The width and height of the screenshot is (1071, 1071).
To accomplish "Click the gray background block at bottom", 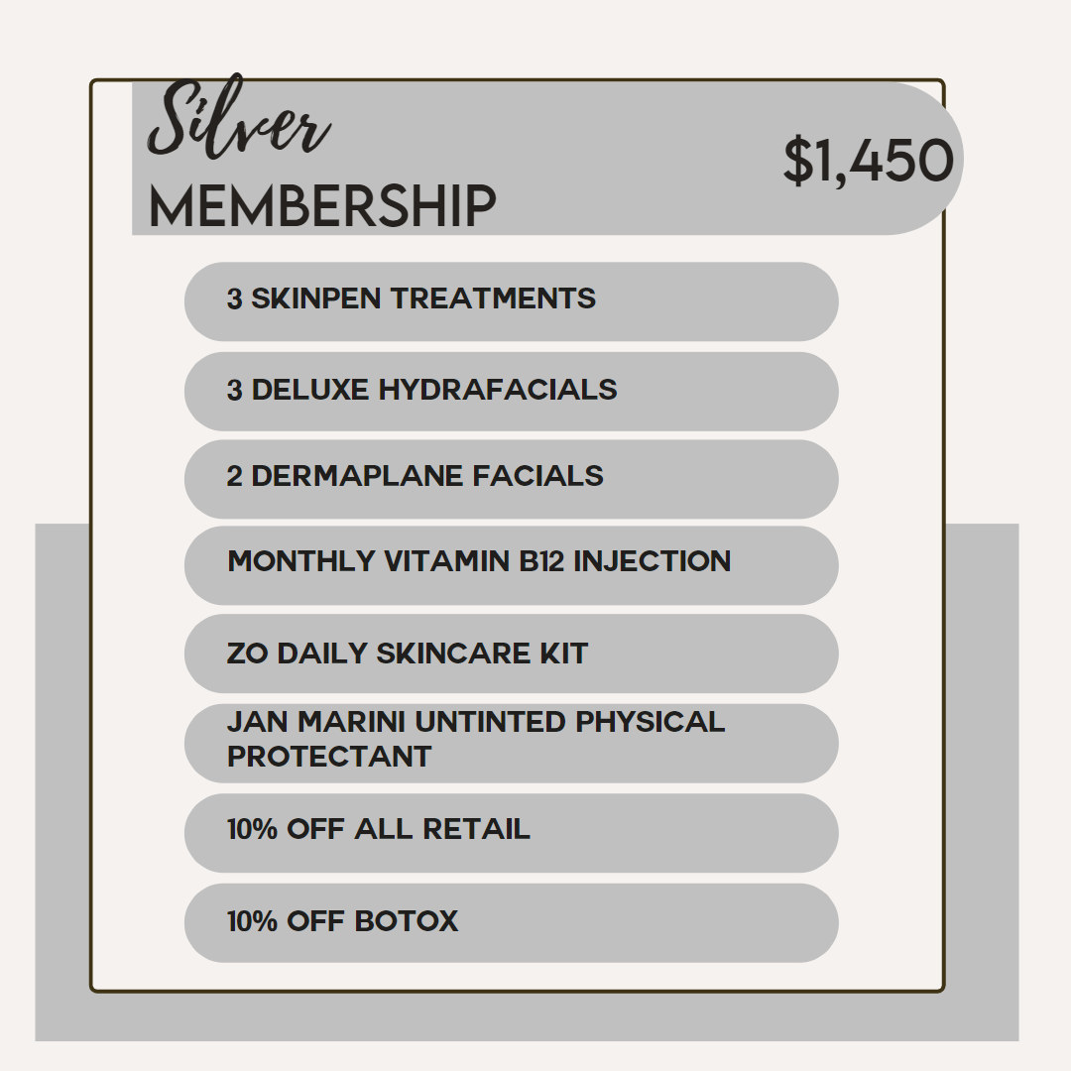I will pos(527,1016).
